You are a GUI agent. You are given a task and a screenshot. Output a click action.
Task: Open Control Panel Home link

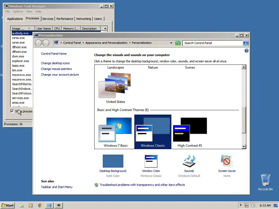(54, 54)
